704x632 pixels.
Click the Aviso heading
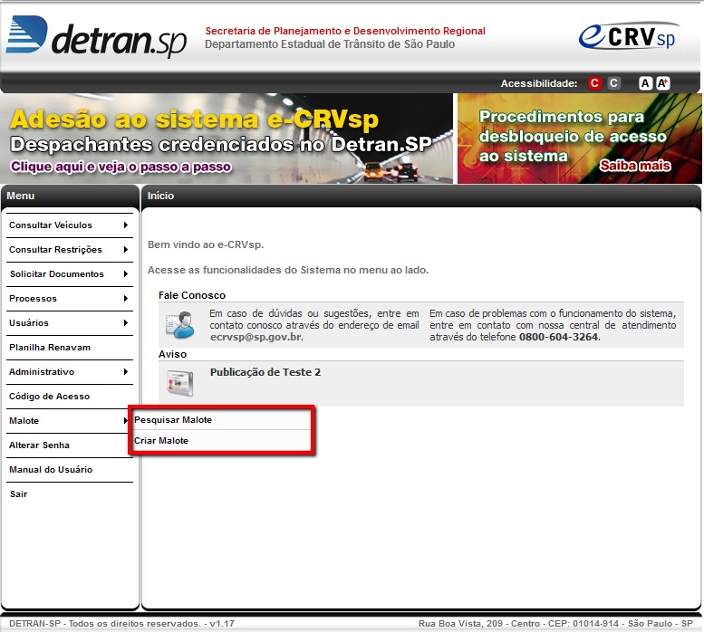pyautogui.click(x=172, y=354)
